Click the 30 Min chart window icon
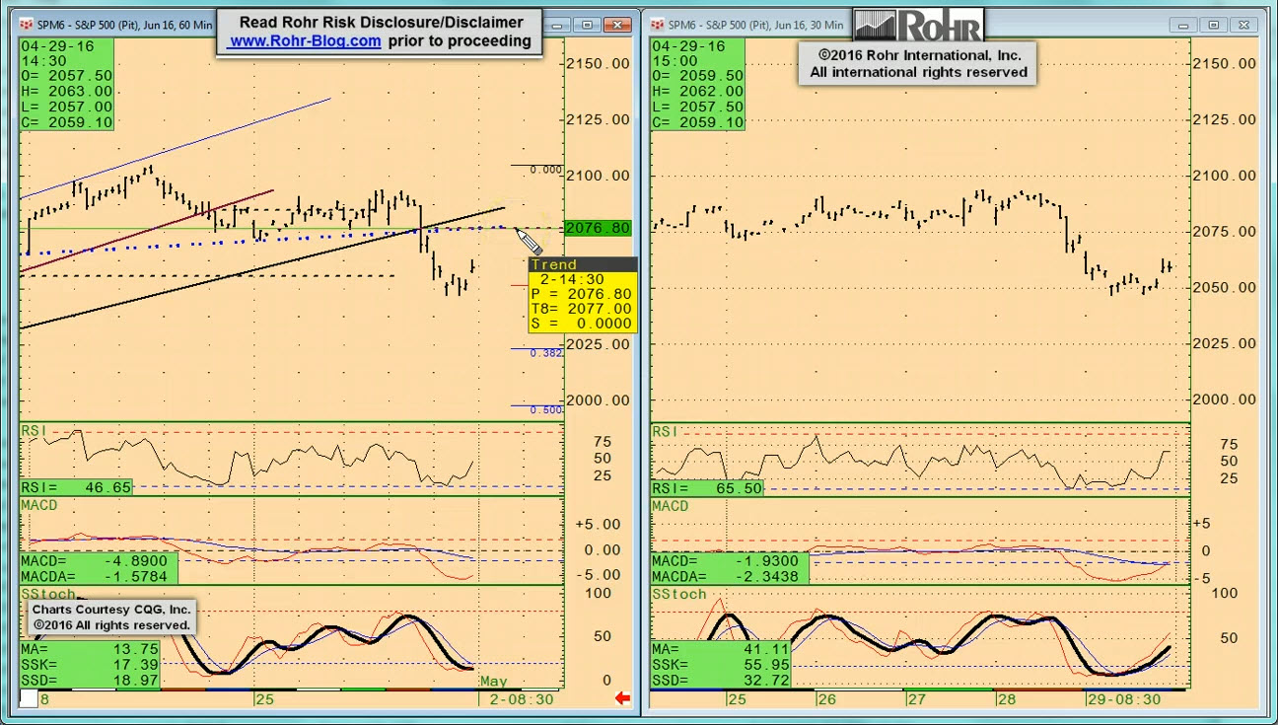 (657, 25)
